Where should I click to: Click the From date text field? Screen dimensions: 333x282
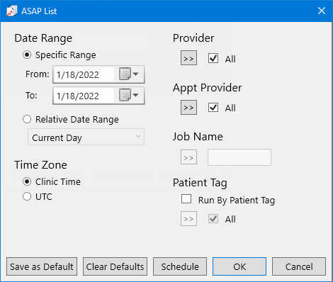pyautogui.click(x=84, y=74)
